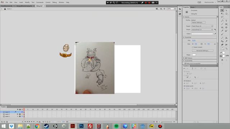
Task: Click show/hide all layers eye in timeline header
Action: [18, 109]
